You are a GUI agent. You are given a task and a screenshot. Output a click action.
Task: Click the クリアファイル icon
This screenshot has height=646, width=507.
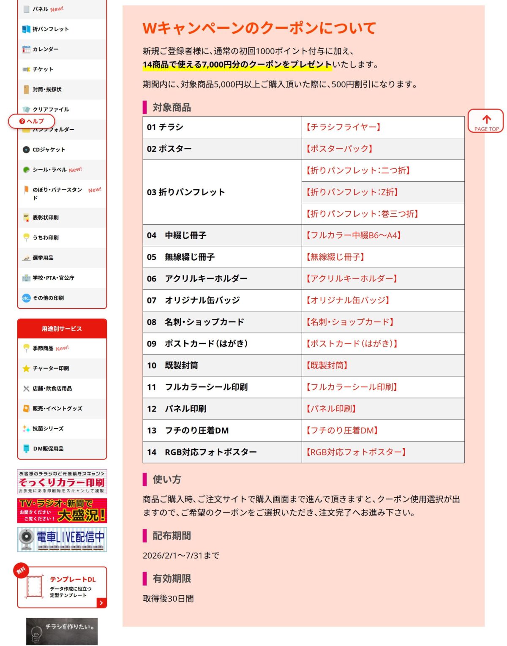pyautogui.click(x=26, y=109)
